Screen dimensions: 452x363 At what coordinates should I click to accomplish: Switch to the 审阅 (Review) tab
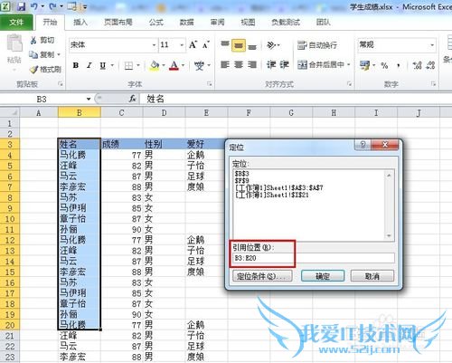tap(217, 23)
